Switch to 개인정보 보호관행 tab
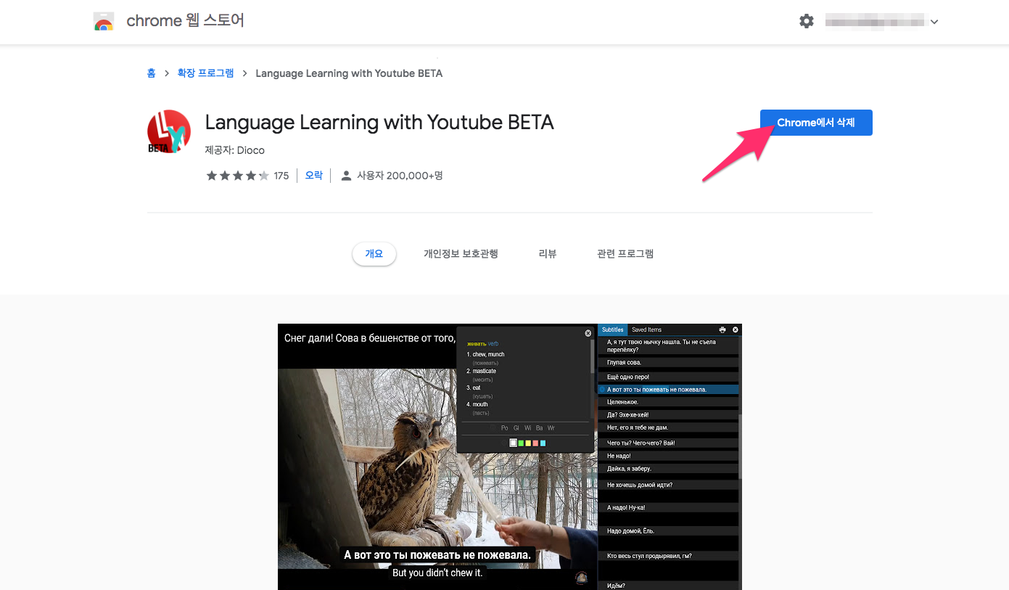 tap(461, 254)
